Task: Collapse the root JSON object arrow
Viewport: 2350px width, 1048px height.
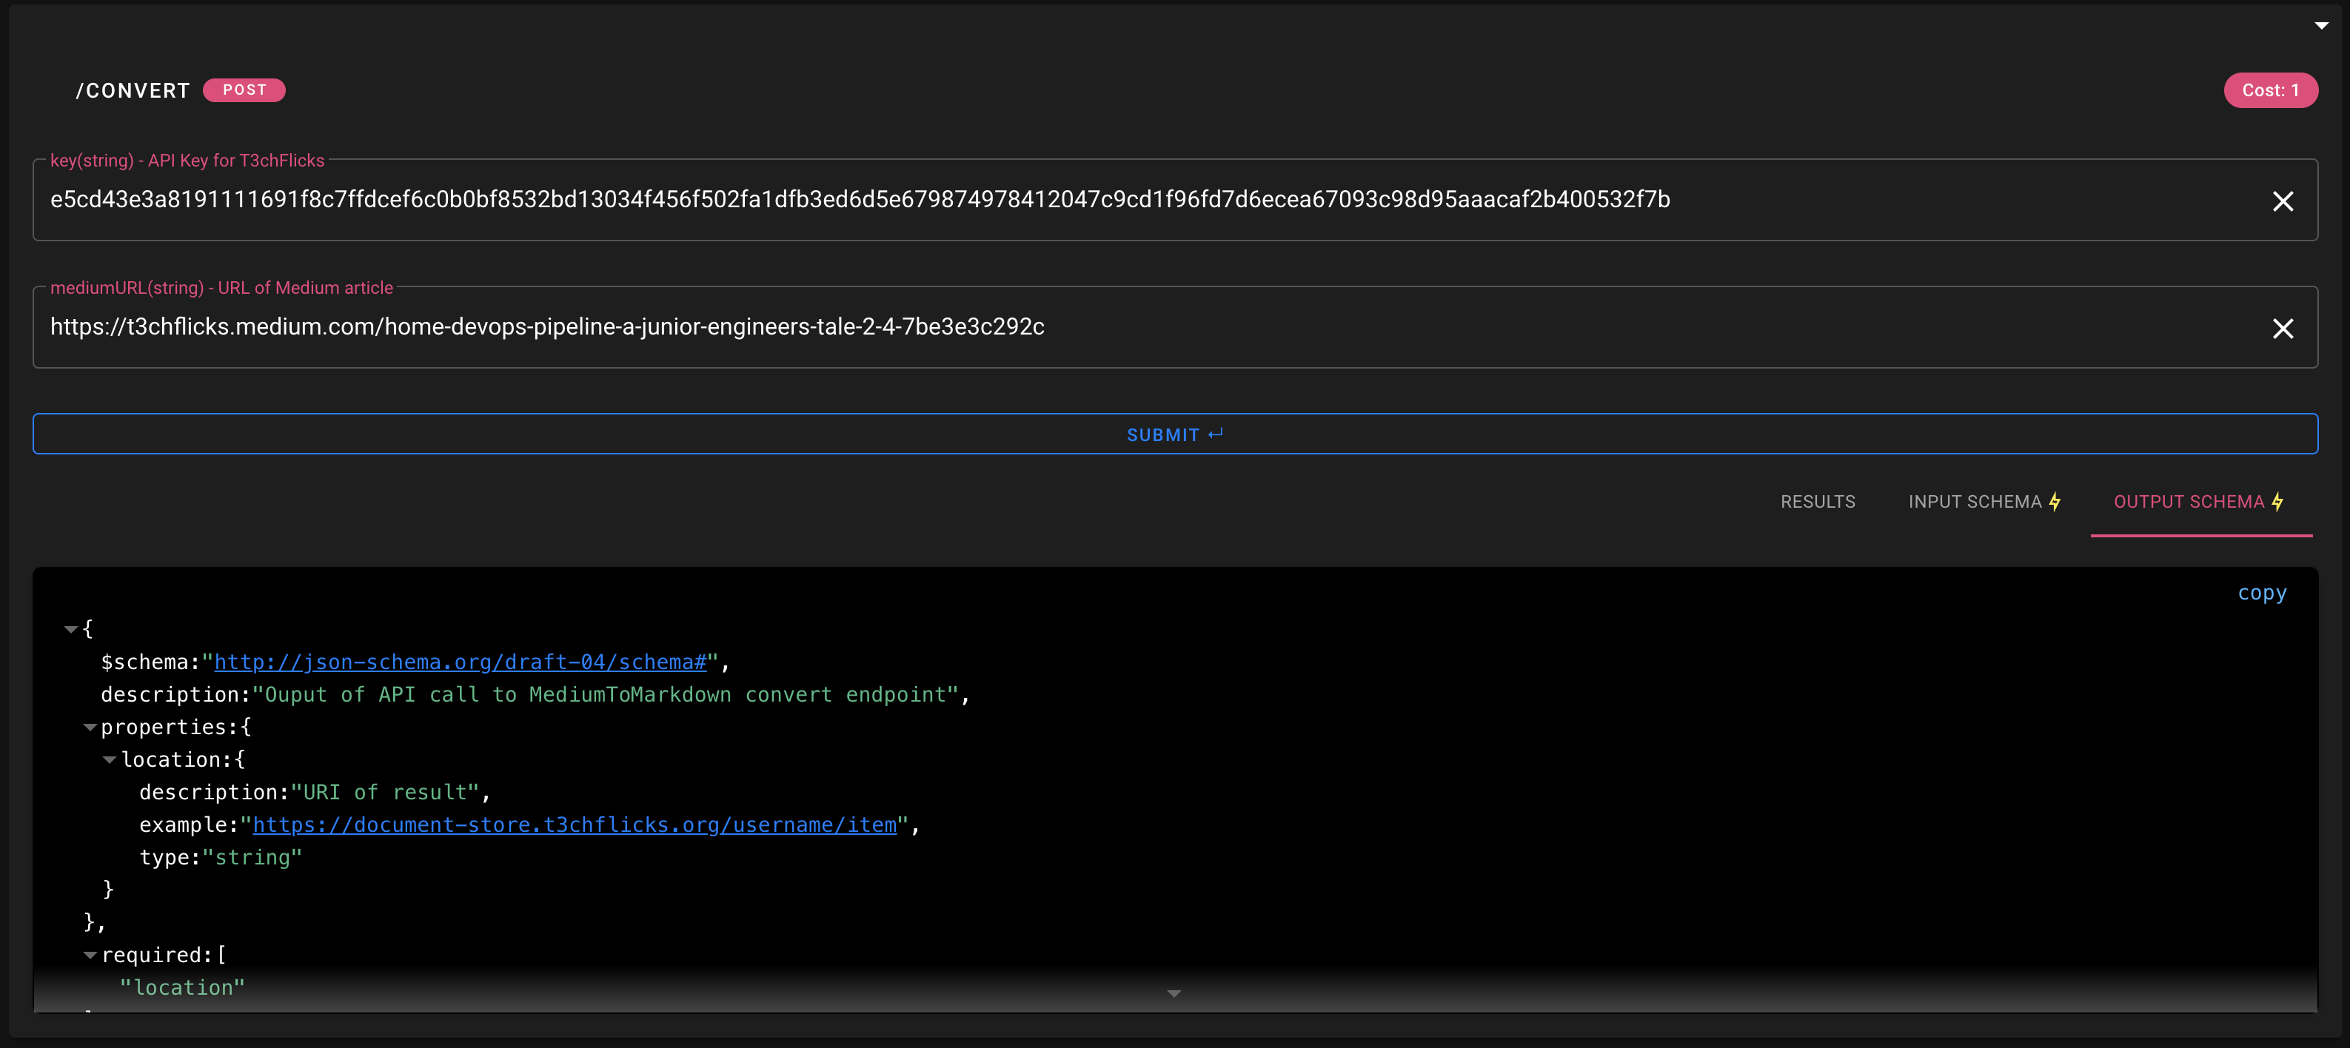Action: [x=71, y=628]
